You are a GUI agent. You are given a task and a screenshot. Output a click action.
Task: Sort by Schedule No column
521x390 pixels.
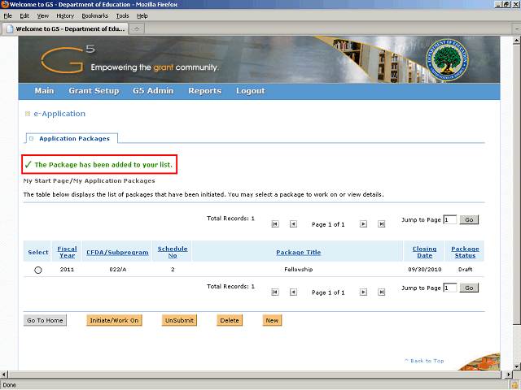(173, 252)
